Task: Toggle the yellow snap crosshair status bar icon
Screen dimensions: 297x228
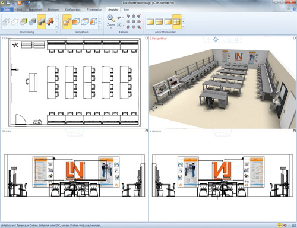Action: pos(279,226)
